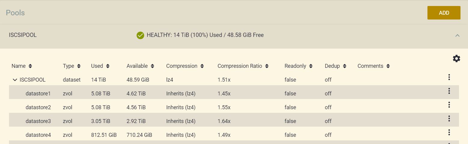
Task: Select the datastore1 zvol row
Action: click(x=234, y=94)
